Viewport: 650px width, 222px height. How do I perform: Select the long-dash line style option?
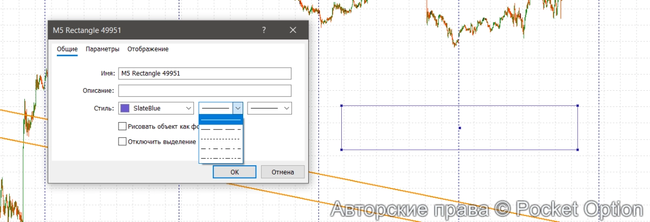pos(221,130)
